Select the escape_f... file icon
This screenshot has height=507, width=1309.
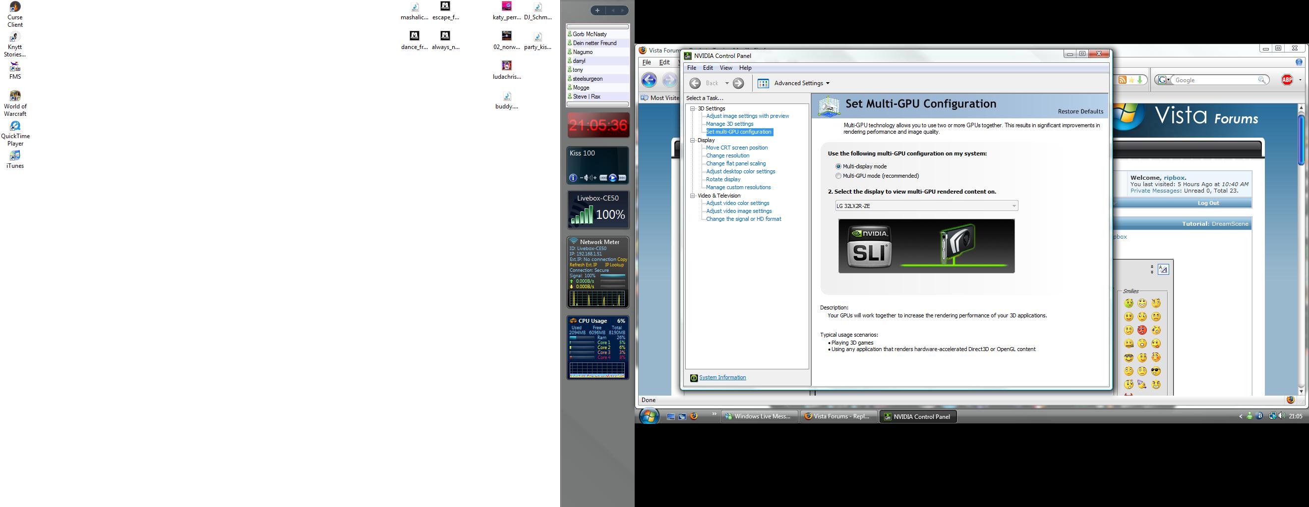pyautogui.click(x=445, y=11)
